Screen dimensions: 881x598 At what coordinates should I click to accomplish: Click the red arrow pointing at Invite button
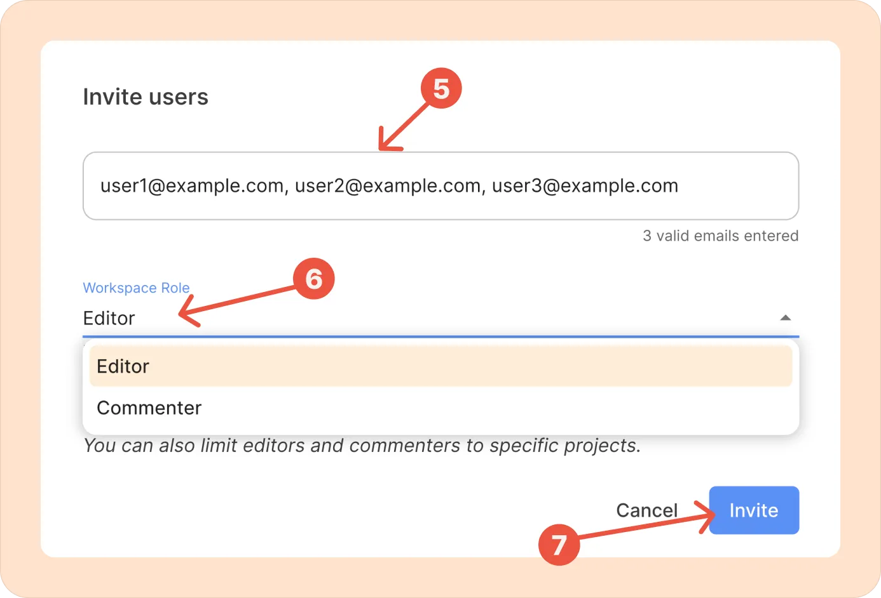[642, 526]
